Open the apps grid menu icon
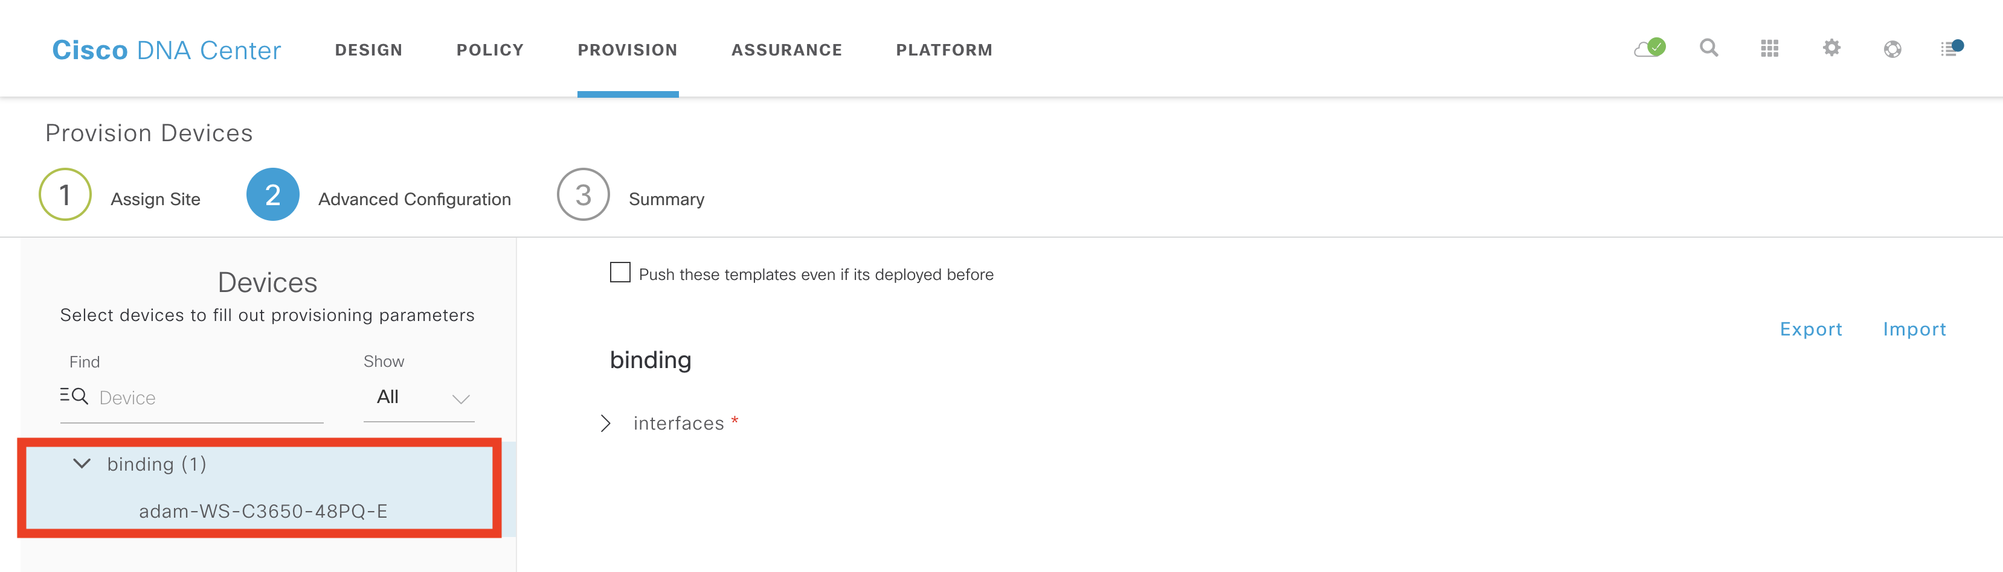Screen dimensions: 2003x572 [1770, 49]
